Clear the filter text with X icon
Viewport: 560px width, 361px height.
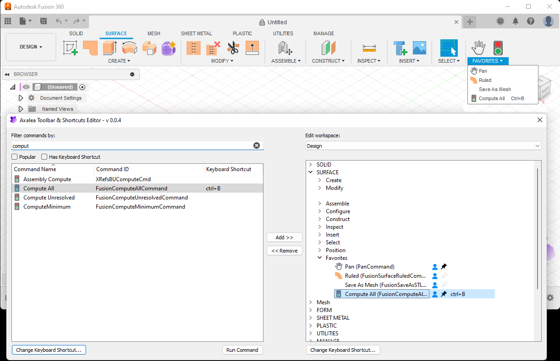coord(257,145)
